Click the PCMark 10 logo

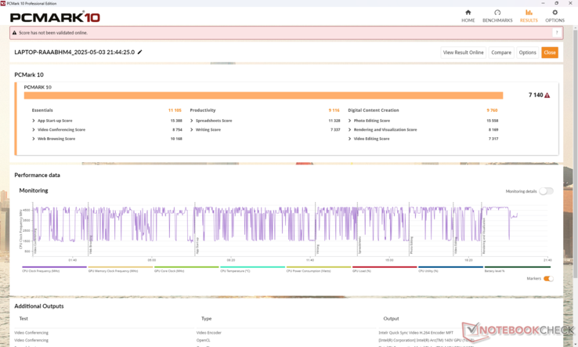pos(55,17)
